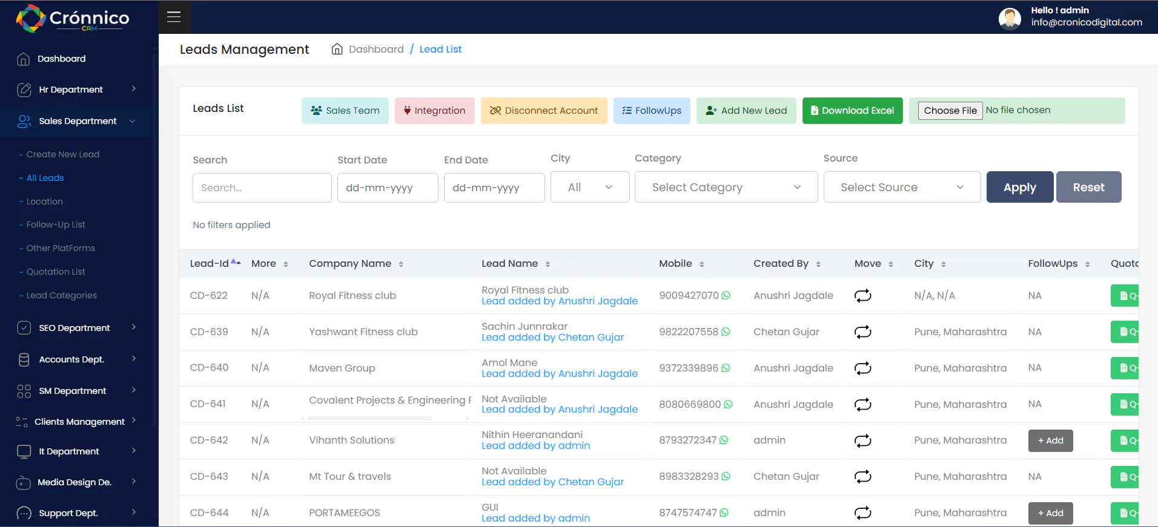Go to Dashboard in sidebar
The width and height of the screenshot is (1158, 527).
pos(61,59)
